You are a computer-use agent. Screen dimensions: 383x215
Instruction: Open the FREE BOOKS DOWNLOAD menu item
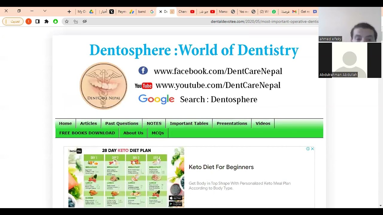[87, 133]
